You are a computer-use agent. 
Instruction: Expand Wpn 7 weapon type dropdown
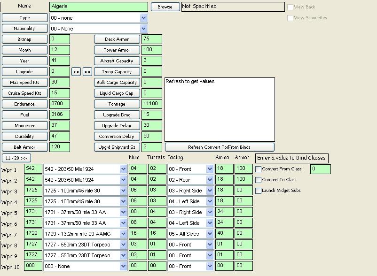[123, 234]
